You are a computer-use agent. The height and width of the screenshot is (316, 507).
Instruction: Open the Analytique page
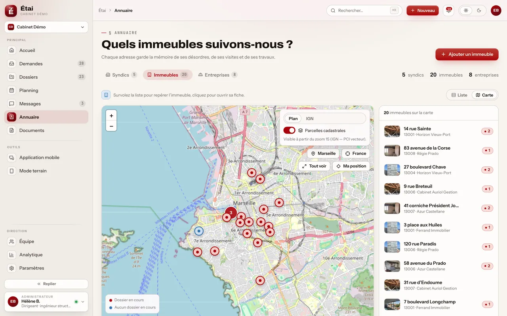coord(46,255)
